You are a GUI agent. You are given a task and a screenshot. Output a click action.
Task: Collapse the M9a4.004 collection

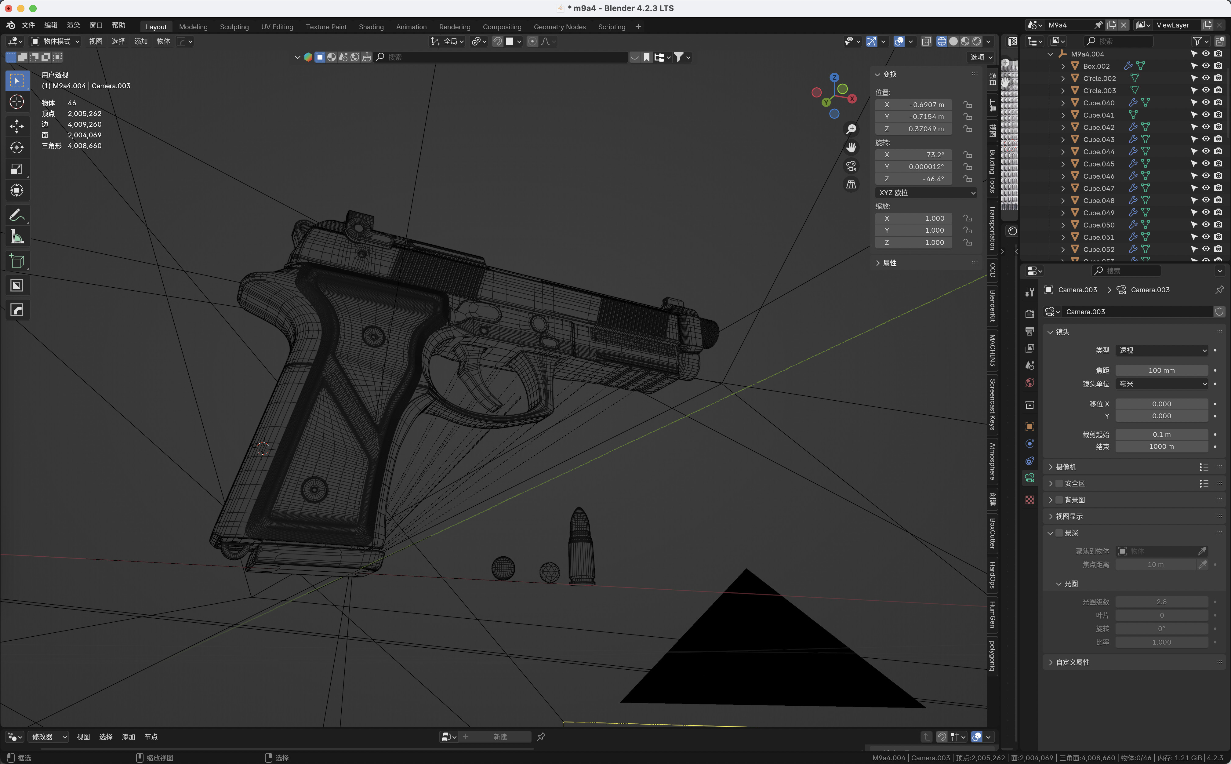pos(1051,54)
